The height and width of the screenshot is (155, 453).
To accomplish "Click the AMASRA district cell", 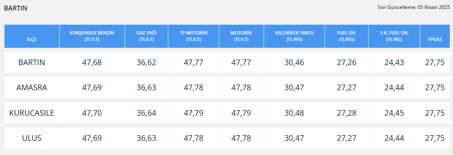I will tap(32, 87).
